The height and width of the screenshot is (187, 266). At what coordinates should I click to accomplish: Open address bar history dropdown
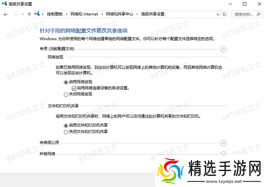pyautogui.click(x=218, y=14)
